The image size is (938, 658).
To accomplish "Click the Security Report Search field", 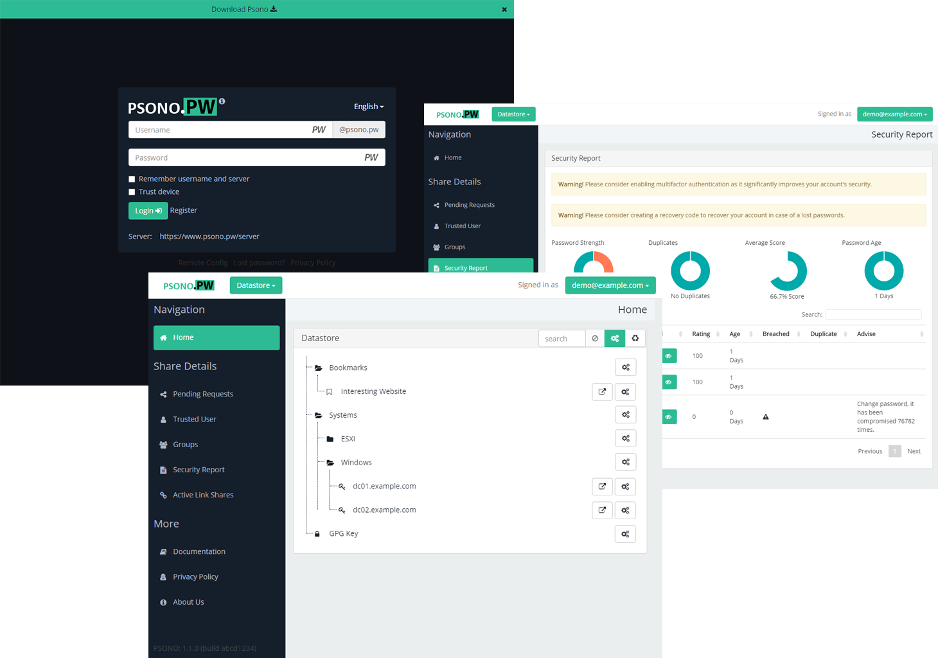I will 873,315.
